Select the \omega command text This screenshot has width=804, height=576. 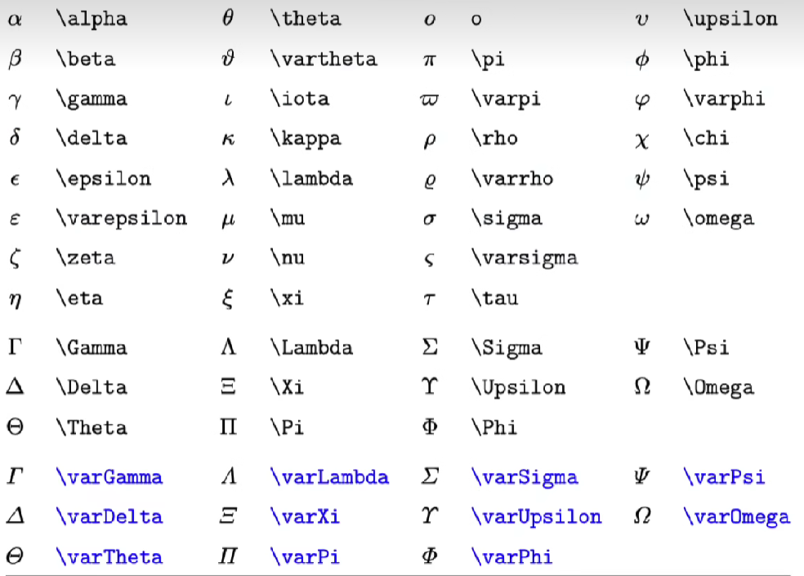point(719,219)
